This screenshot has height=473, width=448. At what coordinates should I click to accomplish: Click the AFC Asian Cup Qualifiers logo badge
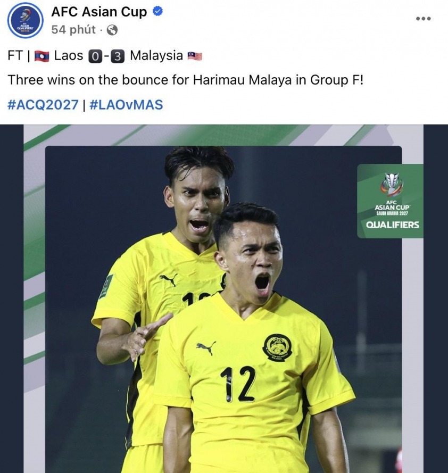(x=390, y=201)
